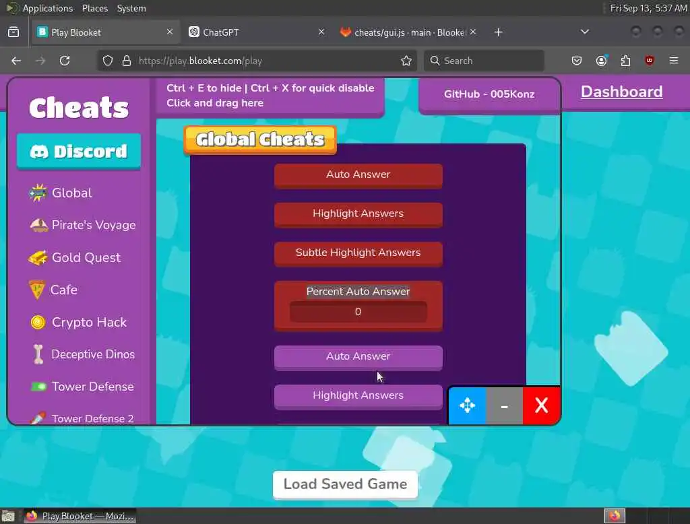Close the cheats/gui.js tab
This screenshot has width=690, height=524.
(472, 32)
